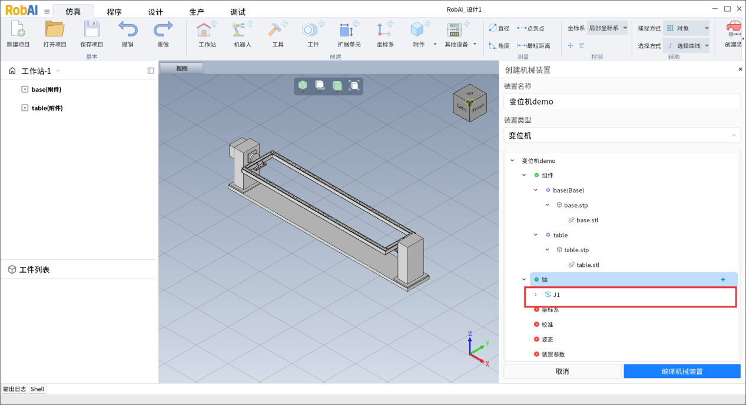The height and width of the screenshot is (405, 746).
Task: Save the project using 保存项目
Action: (x=92, y=29)
